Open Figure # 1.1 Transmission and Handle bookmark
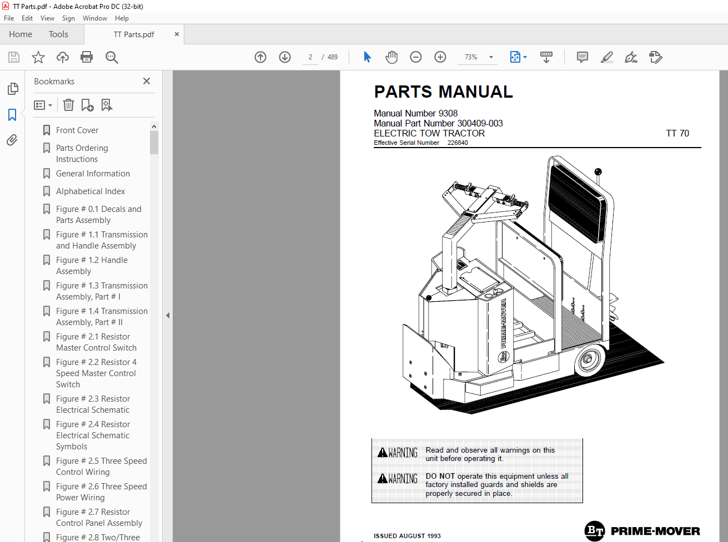The height and width of the screenshot is (542, 728). (x=102, y=240)
